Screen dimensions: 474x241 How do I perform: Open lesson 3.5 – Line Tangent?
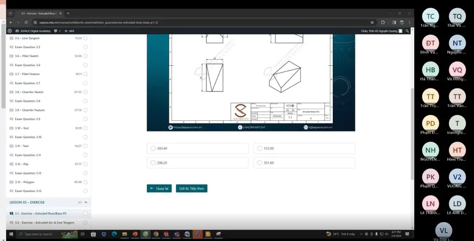[x=27, y=38]
